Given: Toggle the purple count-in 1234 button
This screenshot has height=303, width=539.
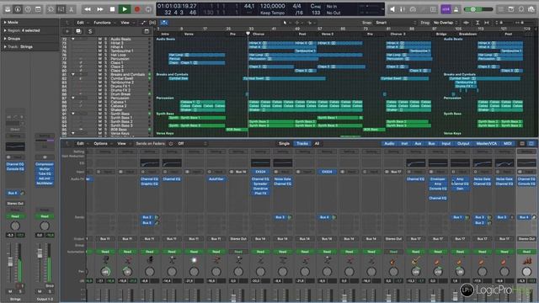Looking at the screenshot, I should point(446,9).
